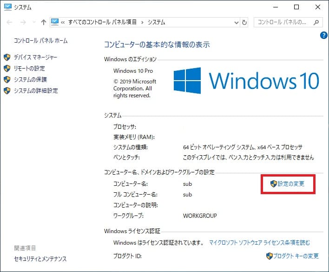The image size is (329, 272).
Task: Open リモートの設定 link
Action: [x=29, y=69]
